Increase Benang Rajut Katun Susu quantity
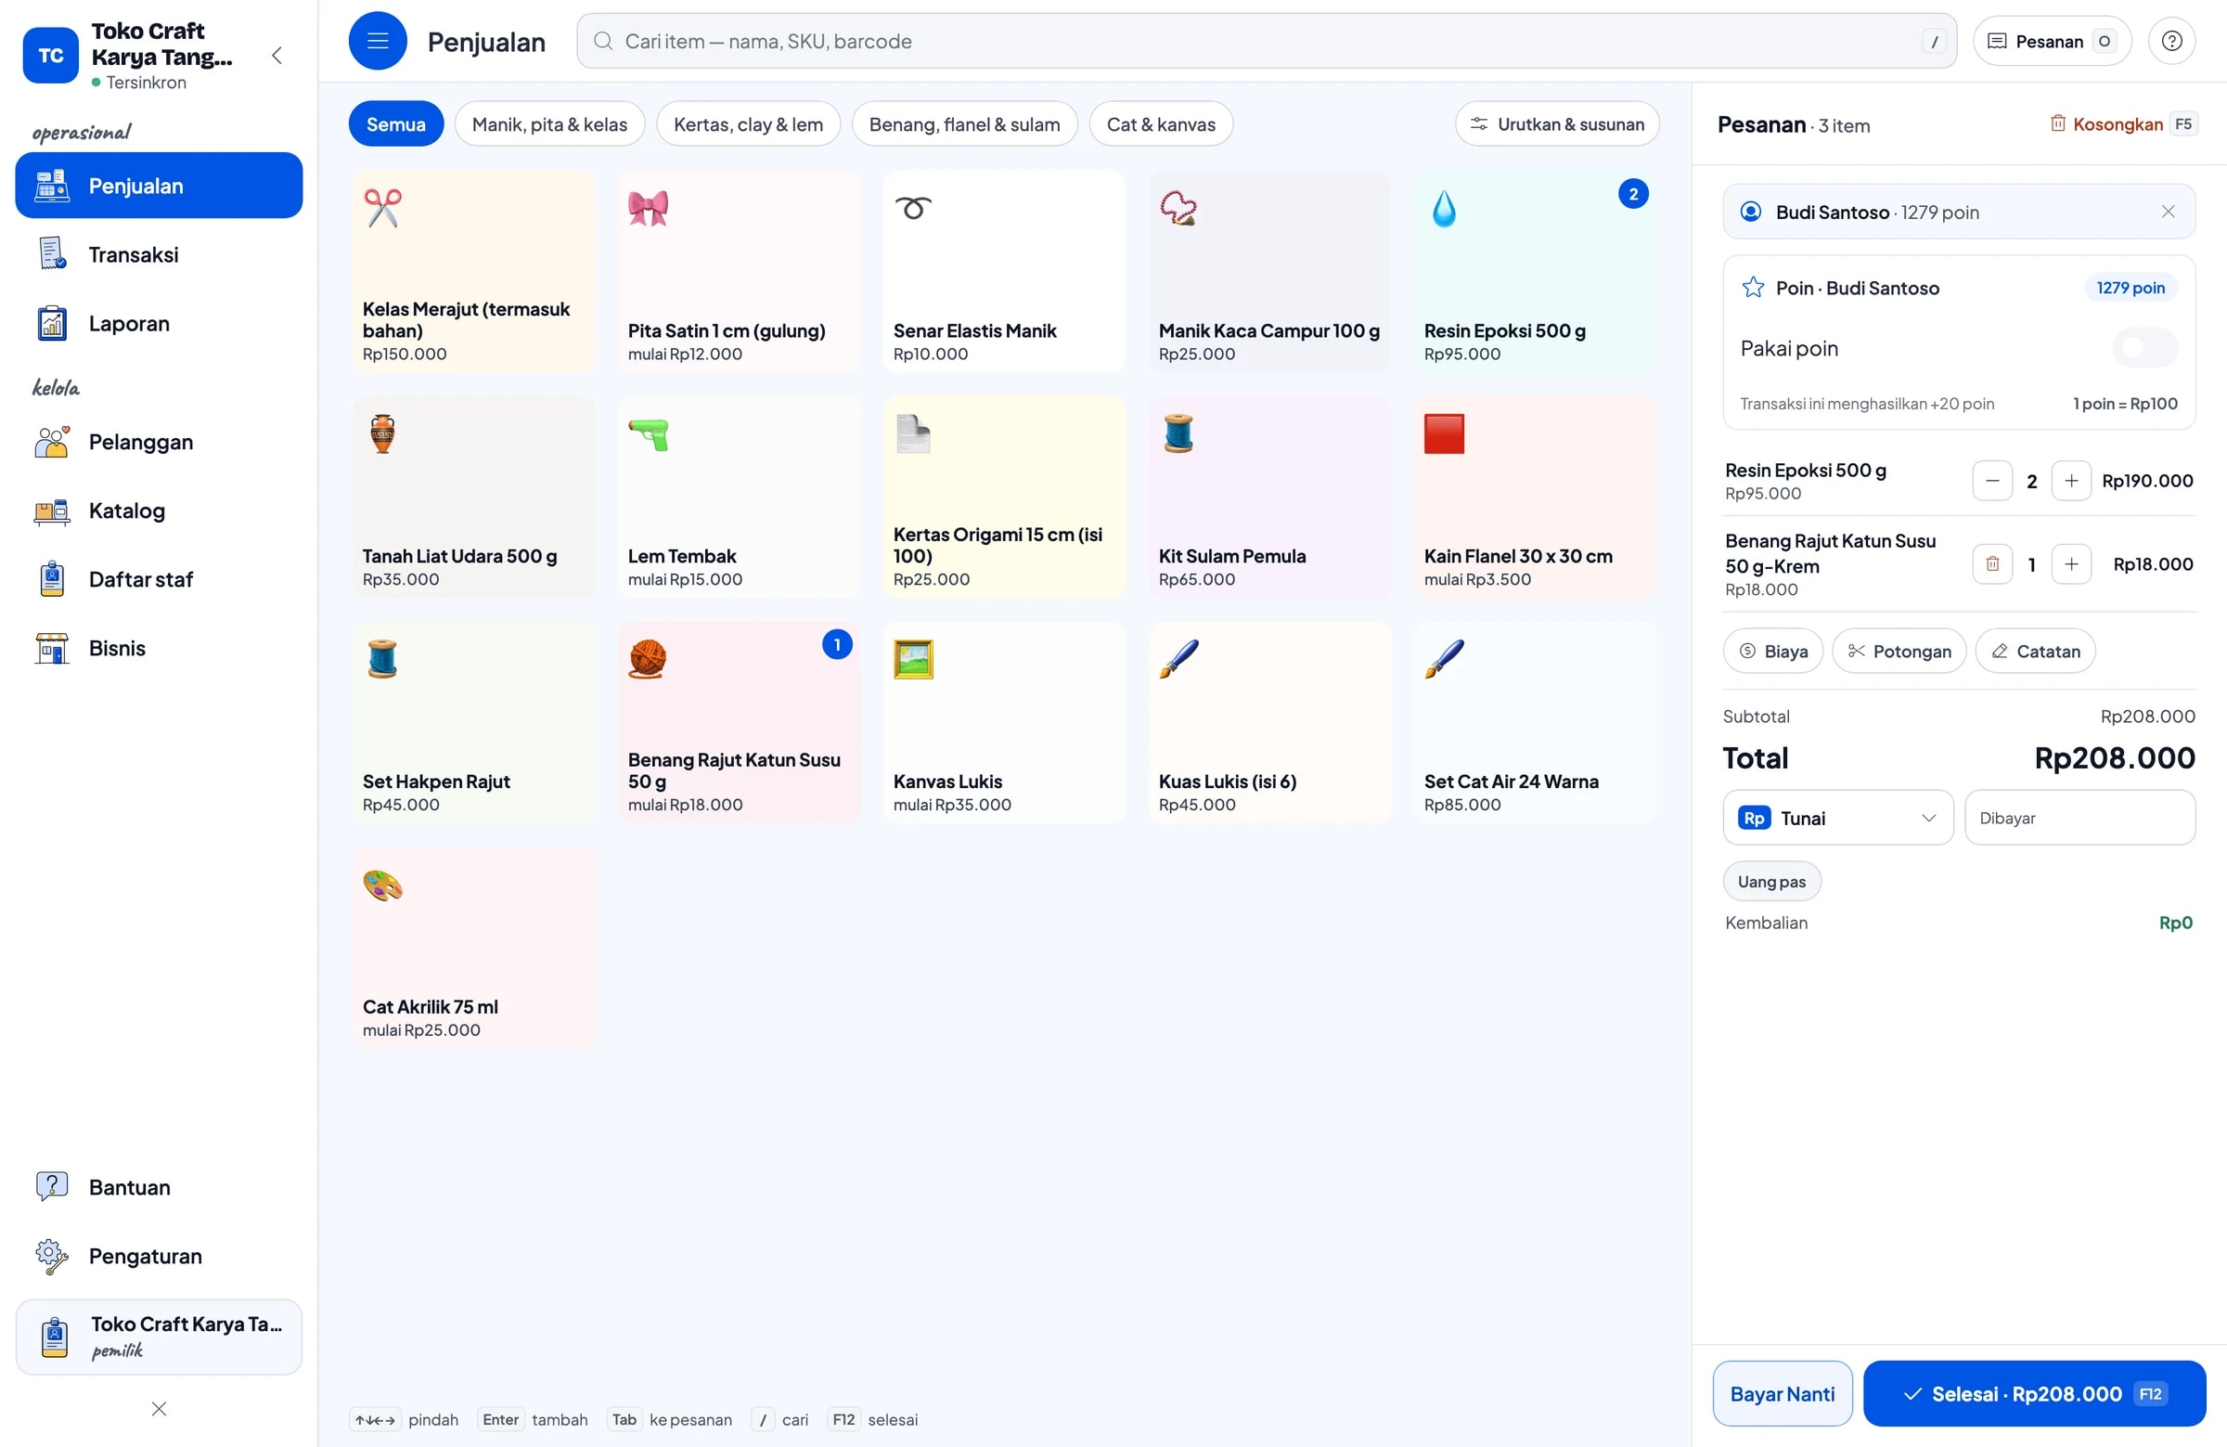The width and height of the screenshot is (2227, 1447). [x=2071, y=564]
